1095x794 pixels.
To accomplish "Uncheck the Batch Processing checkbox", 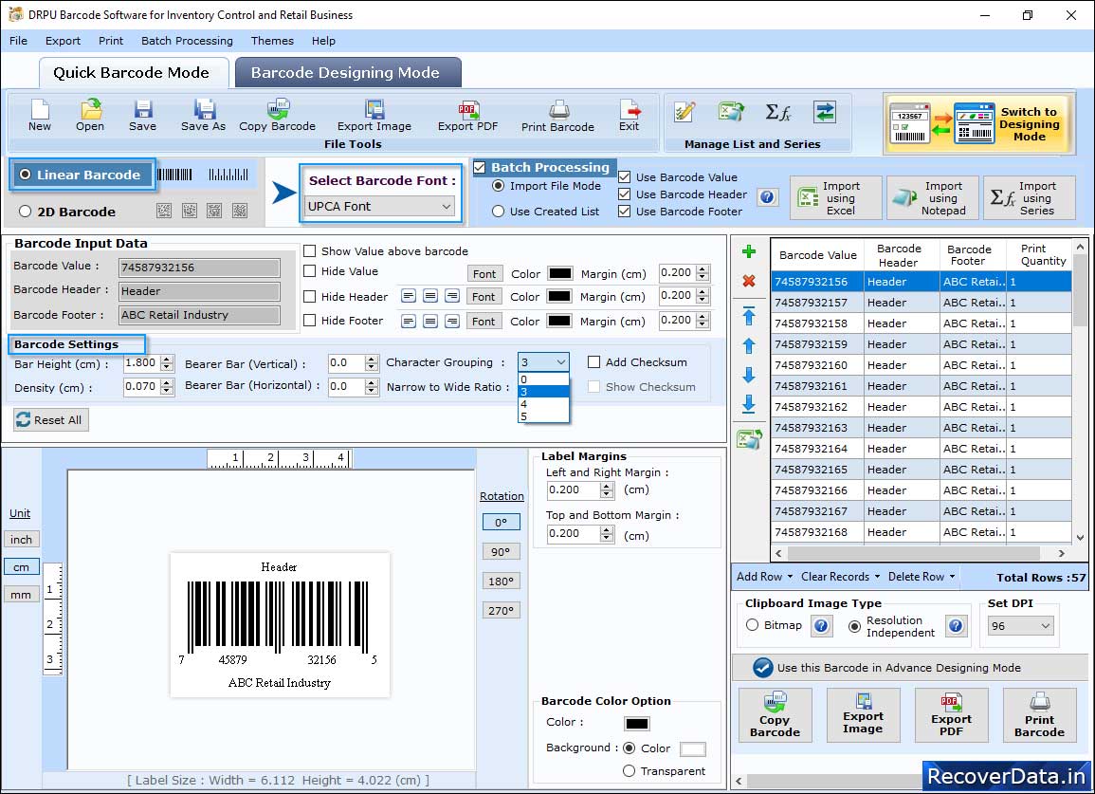I will point(480,167).
